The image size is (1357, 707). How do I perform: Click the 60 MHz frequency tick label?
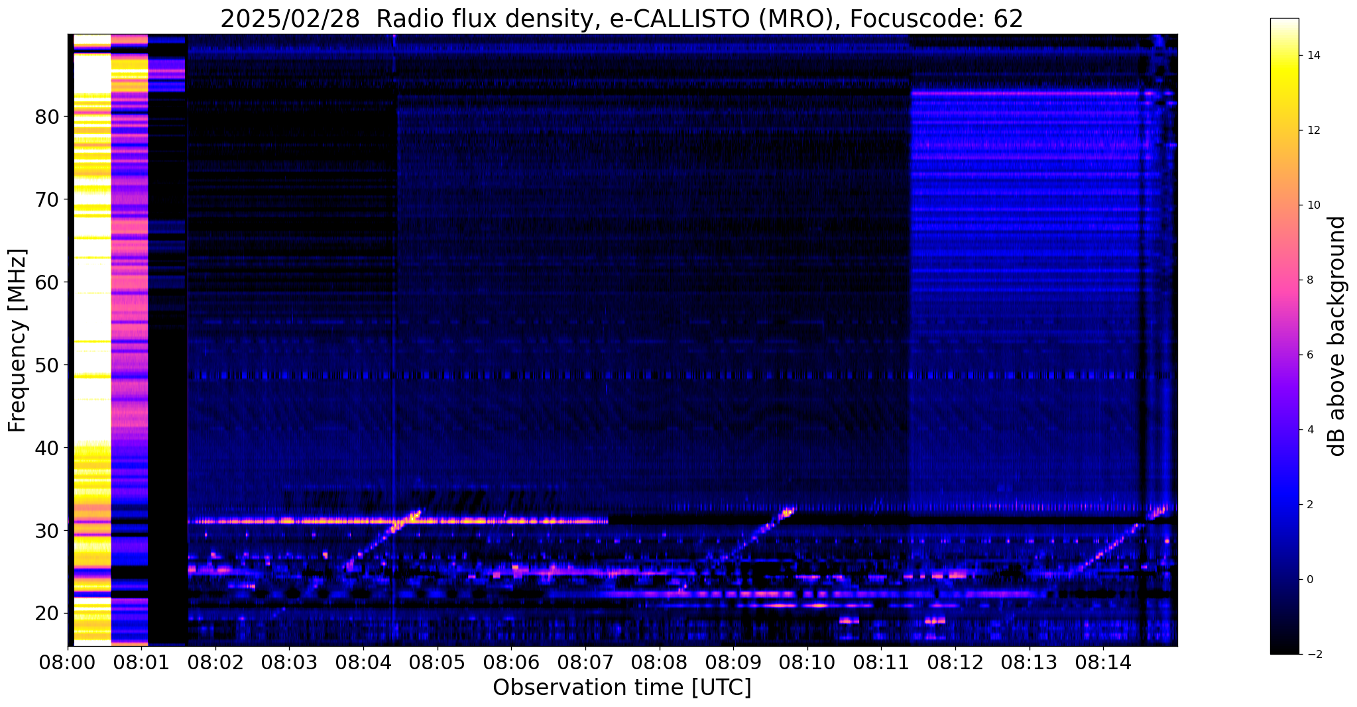47,282
